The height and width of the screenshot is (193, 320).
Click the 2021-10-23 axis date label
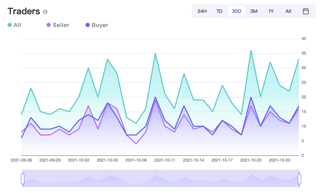pos(280,160)
